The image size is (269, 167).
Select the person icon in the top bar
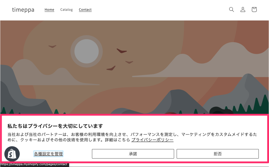[x=243, y=9]
